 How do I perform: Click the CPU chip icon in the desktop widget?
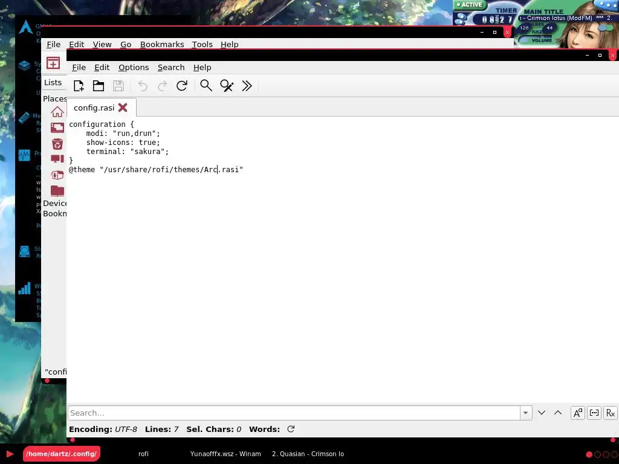point(24,65)
